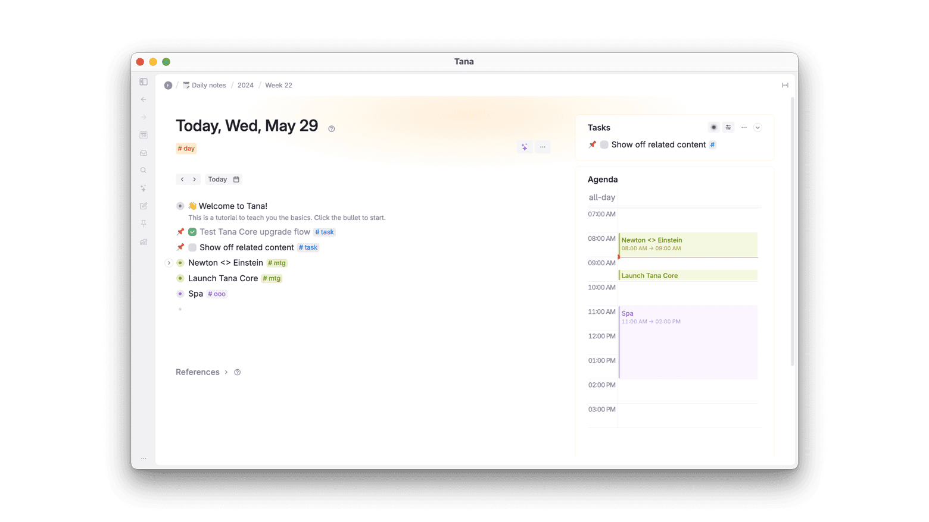Viewport: 929px width, 522px height.
Task: Click the calendar icon beside Today
Action: [236, 180]
